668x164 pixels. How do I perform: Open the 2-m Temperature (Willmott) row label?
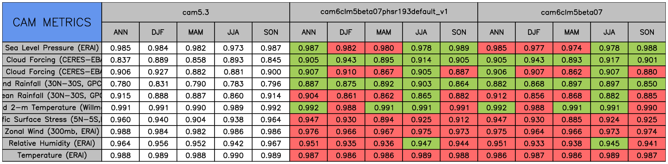pyautogui.click(x=52, y=107)
